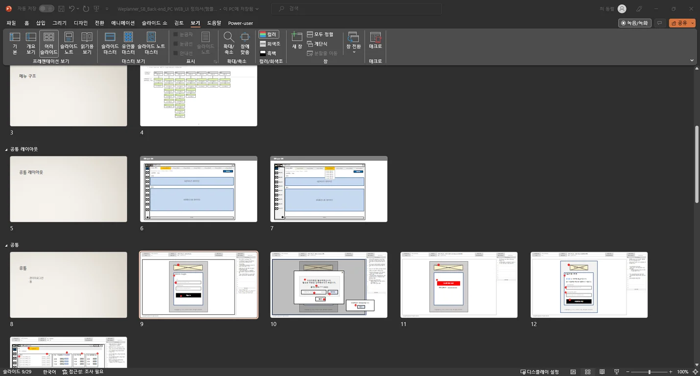Click the 검색 search box
This screenshot has width=700, height=376.
coord(356,9)
